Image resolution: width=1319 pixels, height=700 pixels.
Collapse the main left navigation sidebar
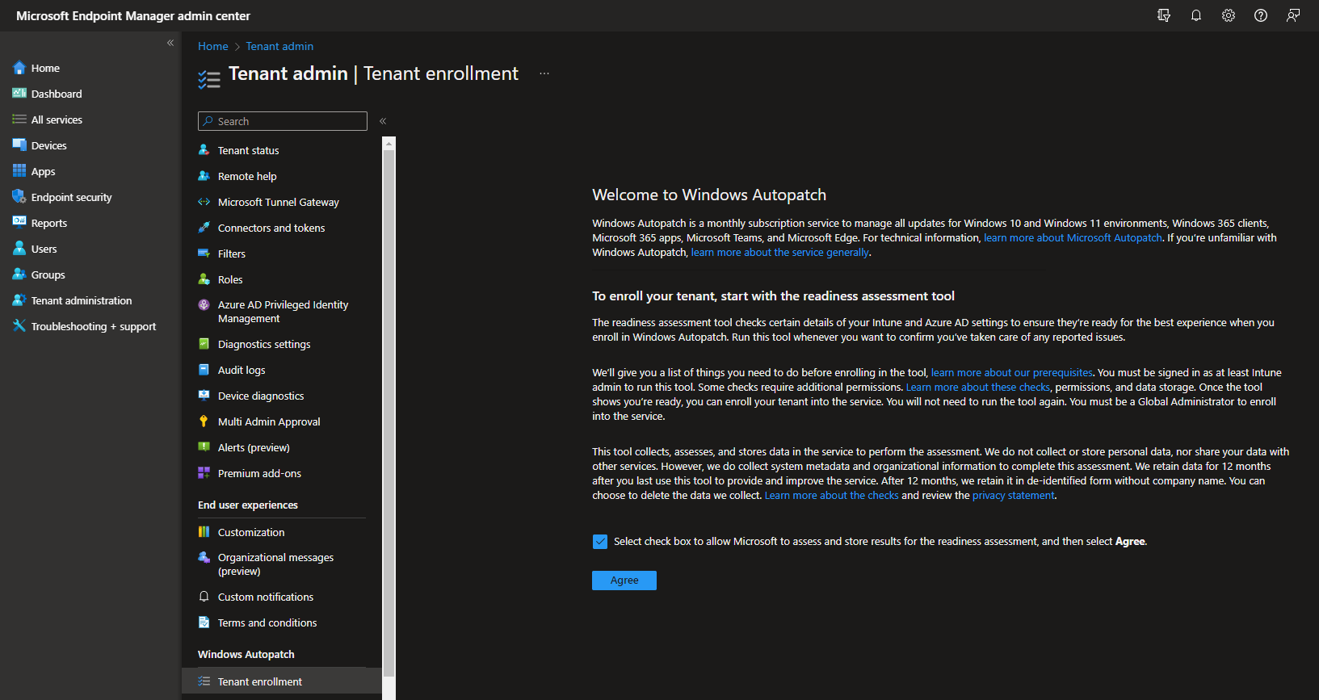pos(170,43)
